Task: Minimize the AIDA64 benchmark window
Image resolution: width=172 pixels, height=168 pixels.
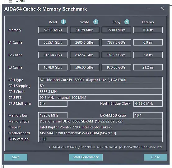Action: click(x=148, y=8)
